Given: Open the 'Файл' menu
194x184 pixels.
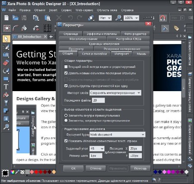Looking at the screenshot, I should [12, 10].
